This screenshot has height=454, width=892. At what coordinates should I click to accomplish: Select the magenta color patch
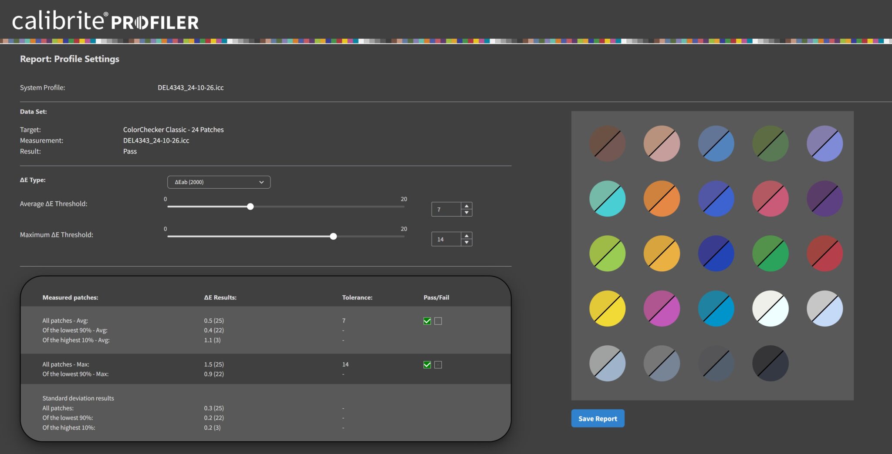point(662,309)
